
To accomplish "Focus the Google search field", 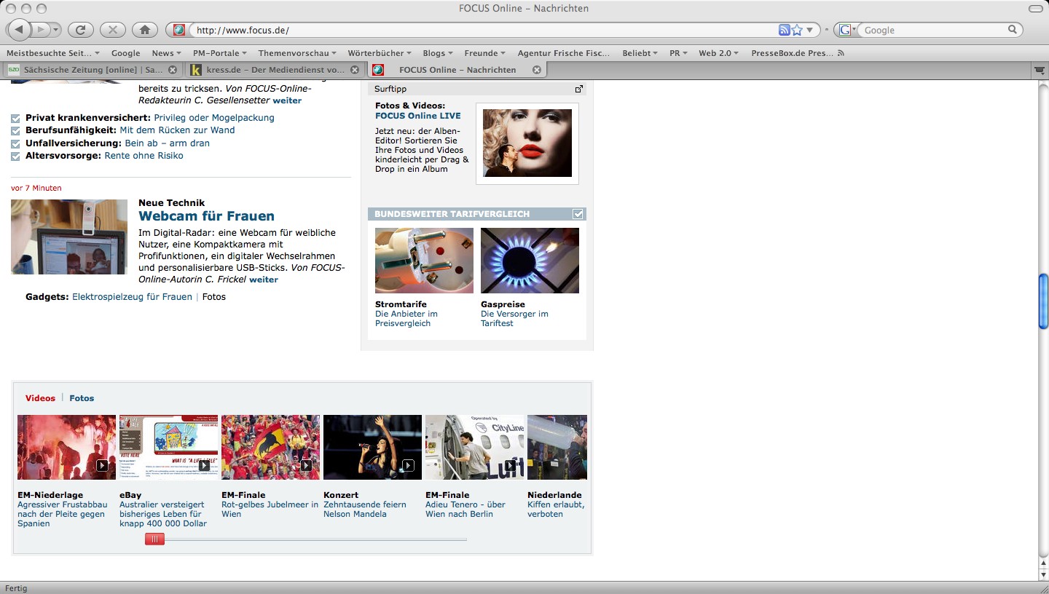I will (x=934, y=30).
